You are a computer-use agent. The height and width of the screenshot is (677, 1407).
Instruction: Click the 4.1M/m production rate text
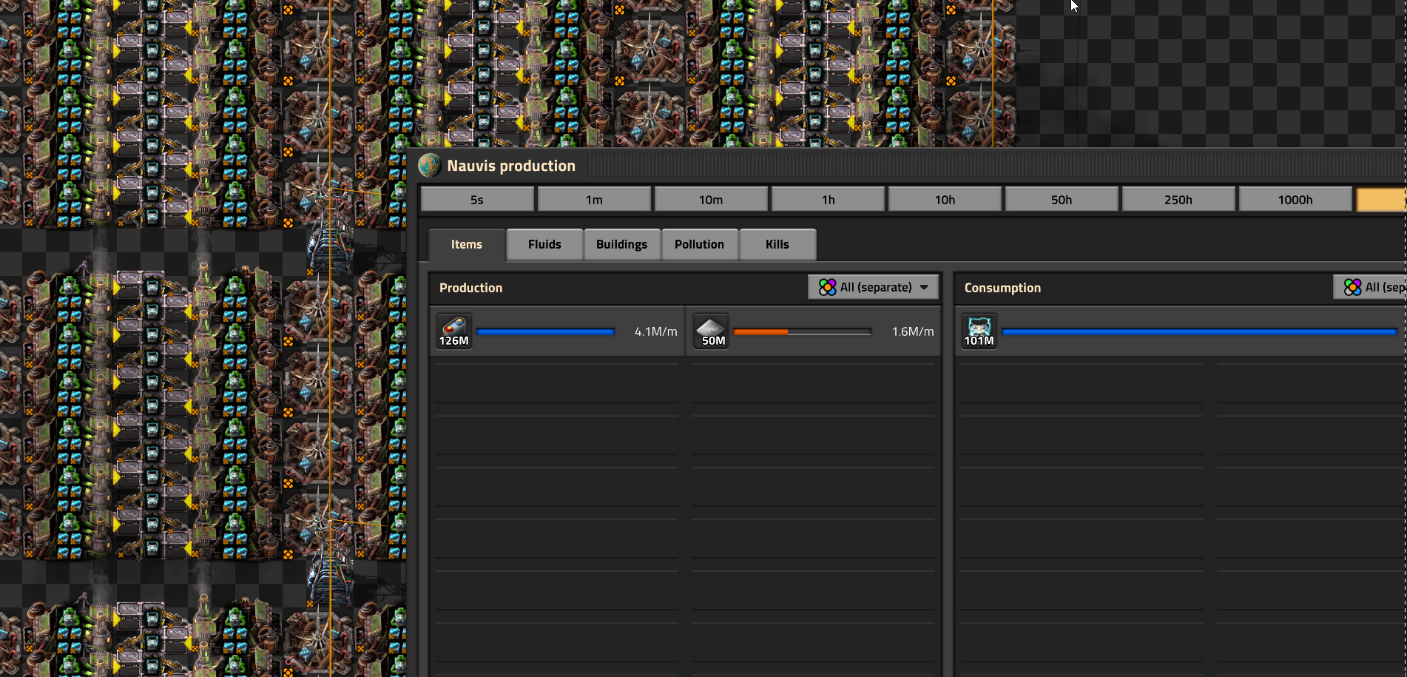pos(655,331)
